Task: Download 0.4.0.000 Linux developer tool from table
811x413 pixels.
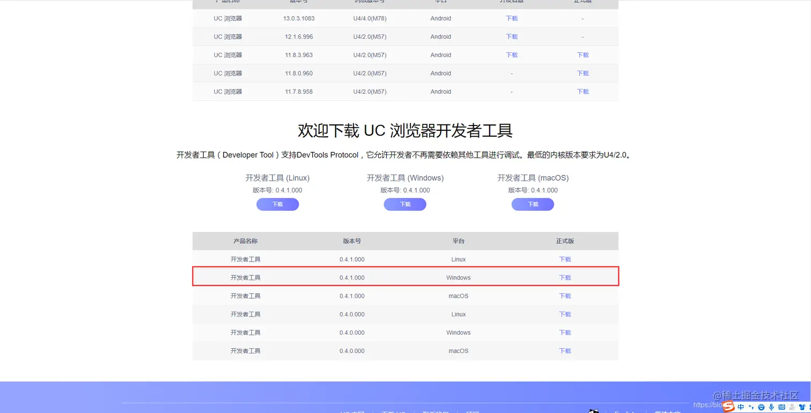Action: (565, 314)
